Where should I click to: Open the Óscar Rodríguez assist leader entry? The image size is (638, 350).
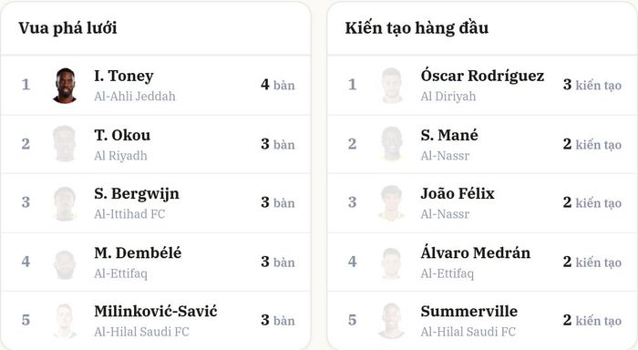click(x=482, y=76)
